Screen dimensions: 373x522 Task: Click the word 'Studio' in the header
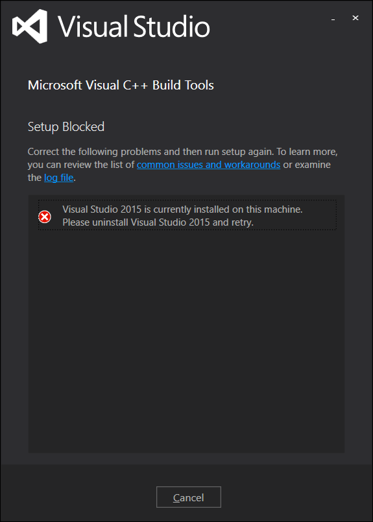171,27
